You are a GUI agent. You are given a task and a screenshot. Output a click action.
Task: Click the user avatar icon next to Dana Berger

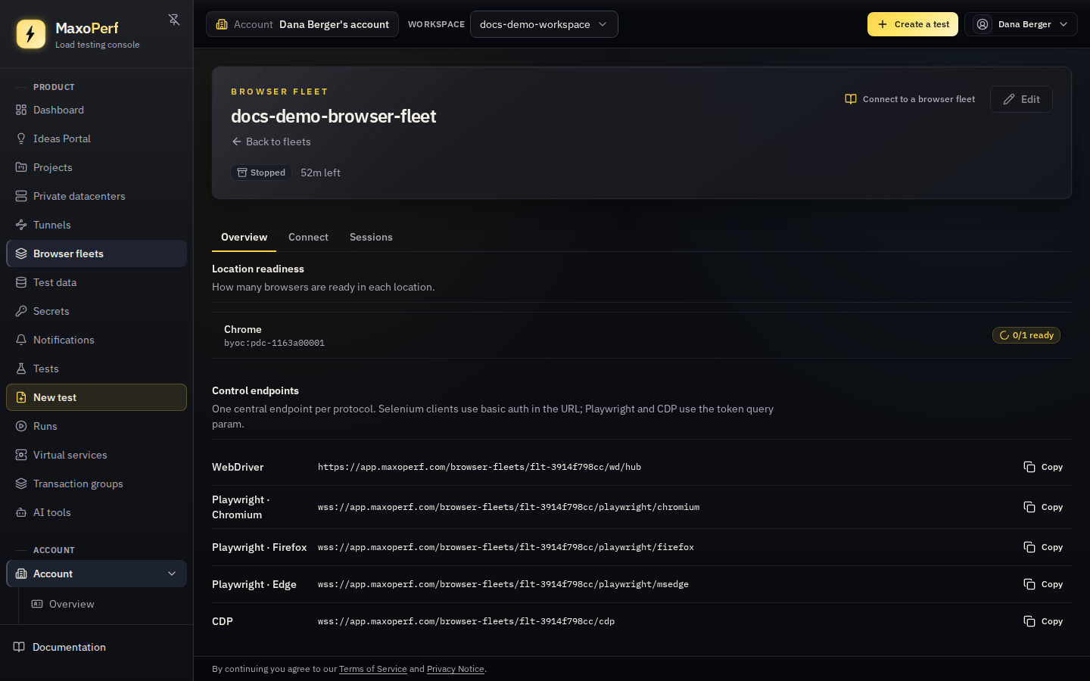click(x=983, y=24)
